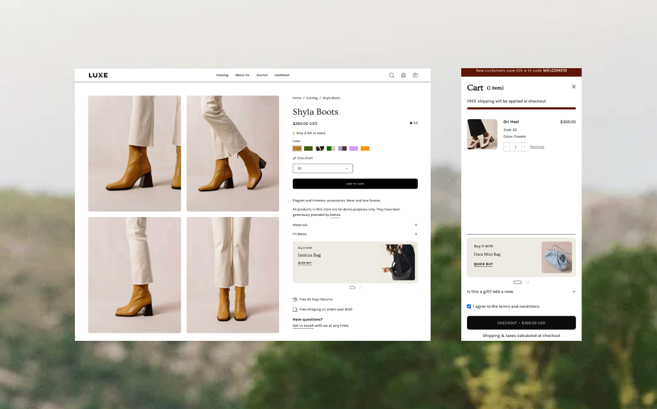The image size is (657, 409).
Task: Choose the dark green color swatch
Action: (x=308, y=149)
